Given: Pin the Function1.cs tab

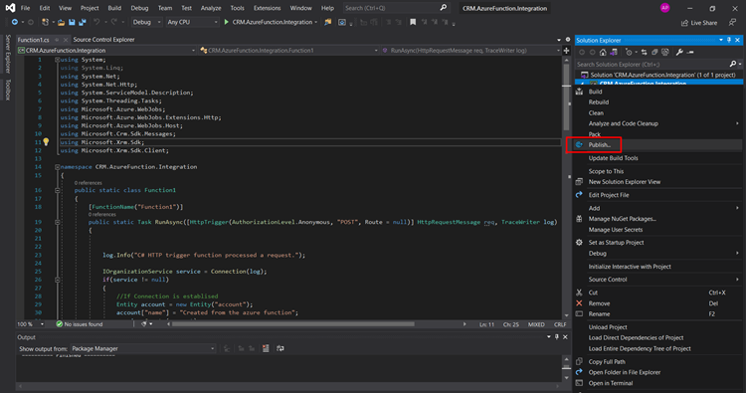Looking at the screenshot, I should point(57,40).
